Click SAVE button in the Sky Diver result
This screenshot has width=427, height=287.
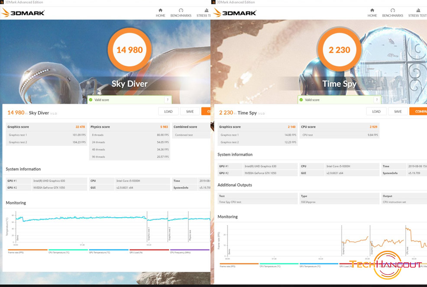click(x=190, y=111)
